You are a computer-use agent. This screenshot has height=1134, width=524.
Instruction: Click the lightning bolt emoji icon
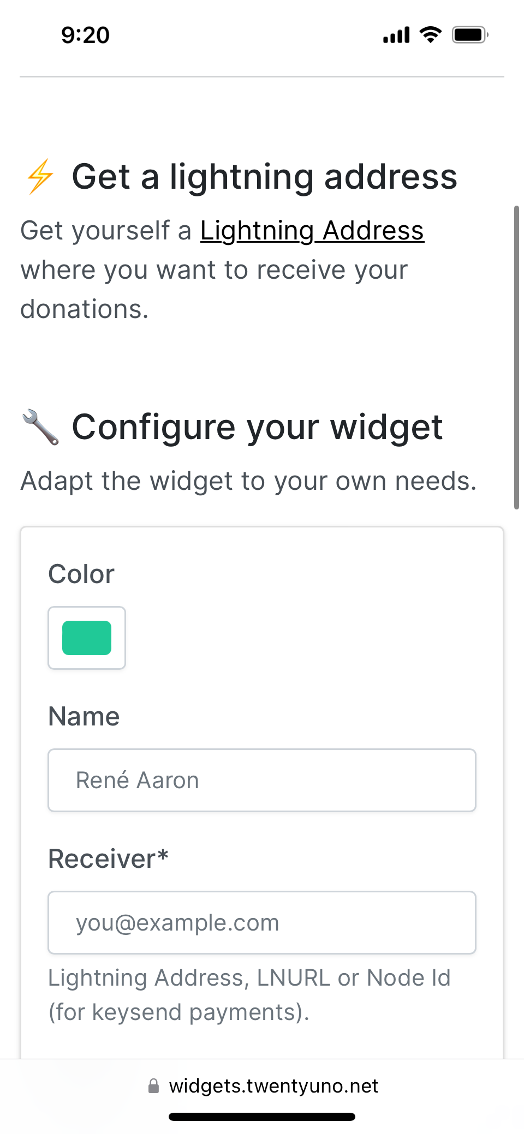(40, 177)
